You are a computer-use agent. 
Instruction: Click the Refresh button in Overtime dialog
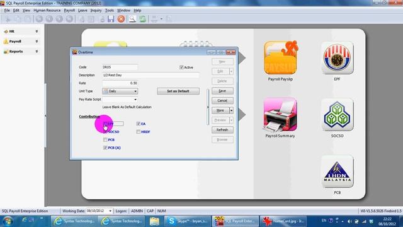[x=222, y=130]
